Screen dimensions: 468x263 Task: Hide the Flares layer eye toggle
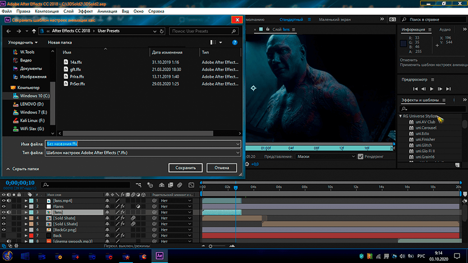click(x=4, y=206)
